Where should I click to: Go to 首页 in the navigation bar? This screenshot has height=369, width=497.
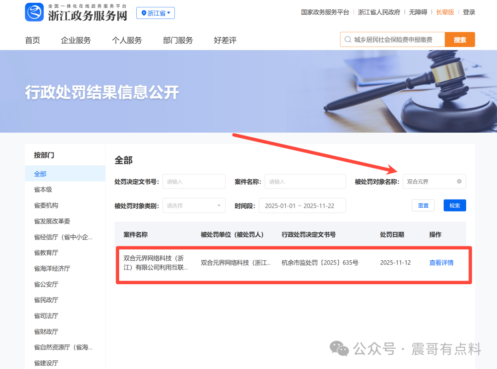pos(32,40)
